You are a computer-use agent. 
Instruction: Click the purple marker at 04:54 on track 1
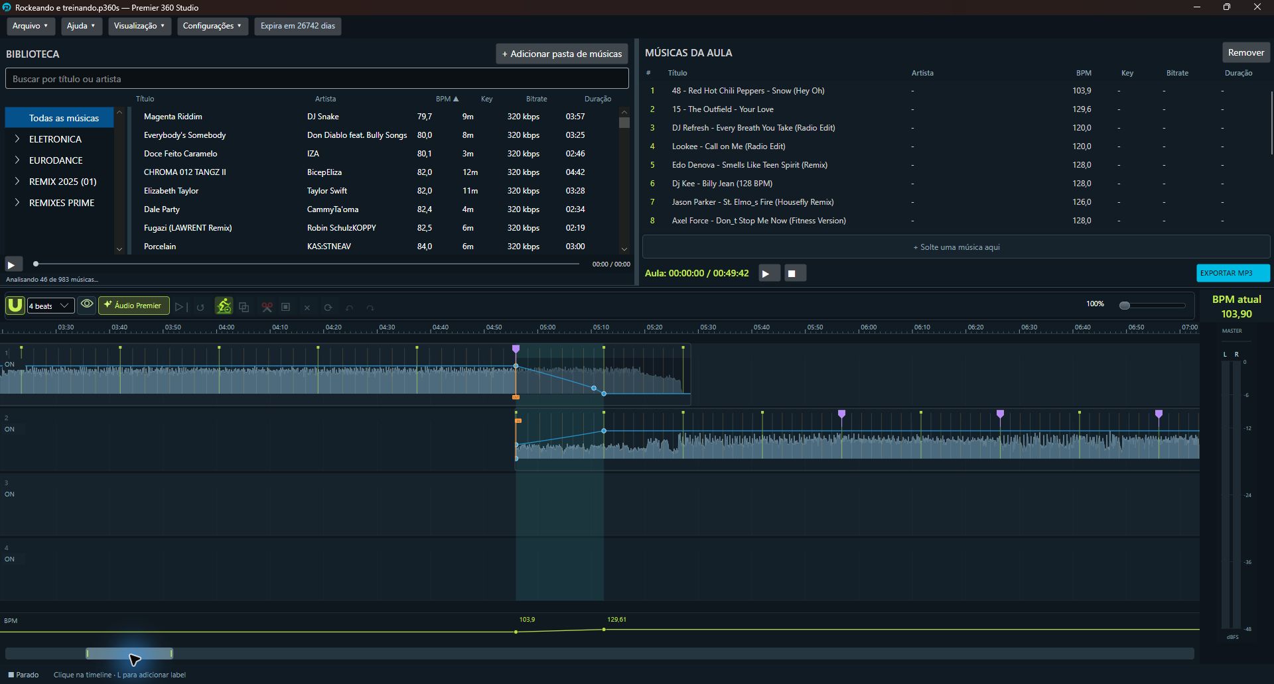click(516, 349)
